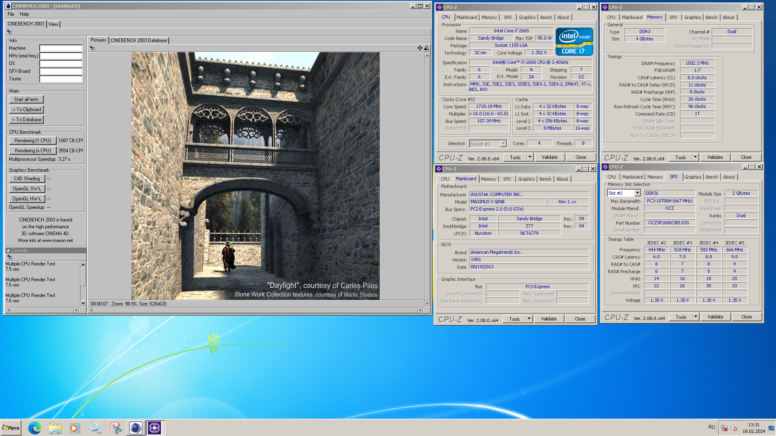Click the To Clipboard button
776x436 pixels.
(x=26, y=110)
